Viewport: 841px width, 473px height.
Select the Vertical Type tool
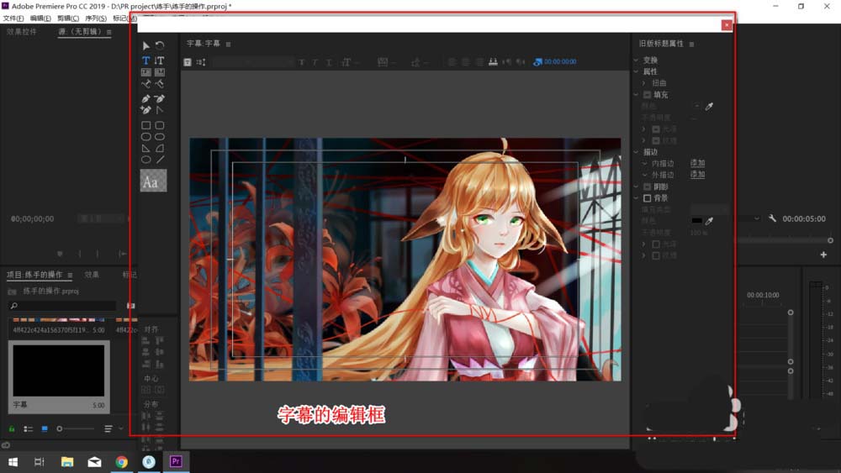point(160,60)
